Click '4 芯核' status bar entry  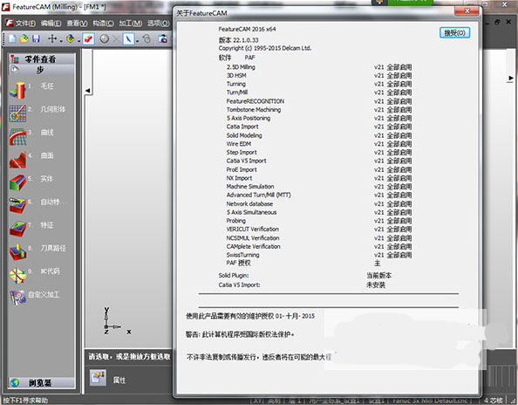(x=494, y=401)
